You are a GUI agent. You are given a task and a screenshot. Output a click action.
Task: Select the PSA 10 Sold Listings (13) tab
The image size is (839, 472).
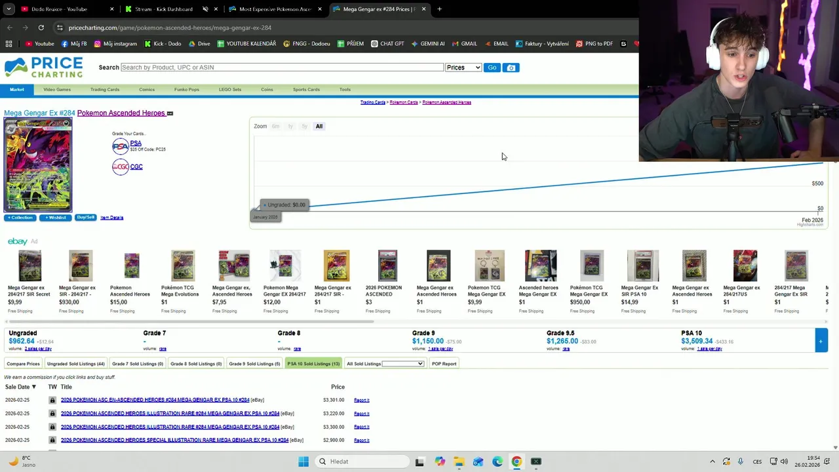pyautogui.click(x=313, y=364)
